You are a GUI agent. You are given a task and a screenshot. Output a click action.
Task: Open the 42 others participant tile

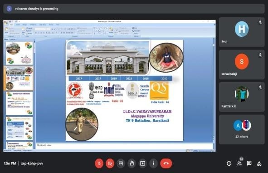(x=242, y=129)
